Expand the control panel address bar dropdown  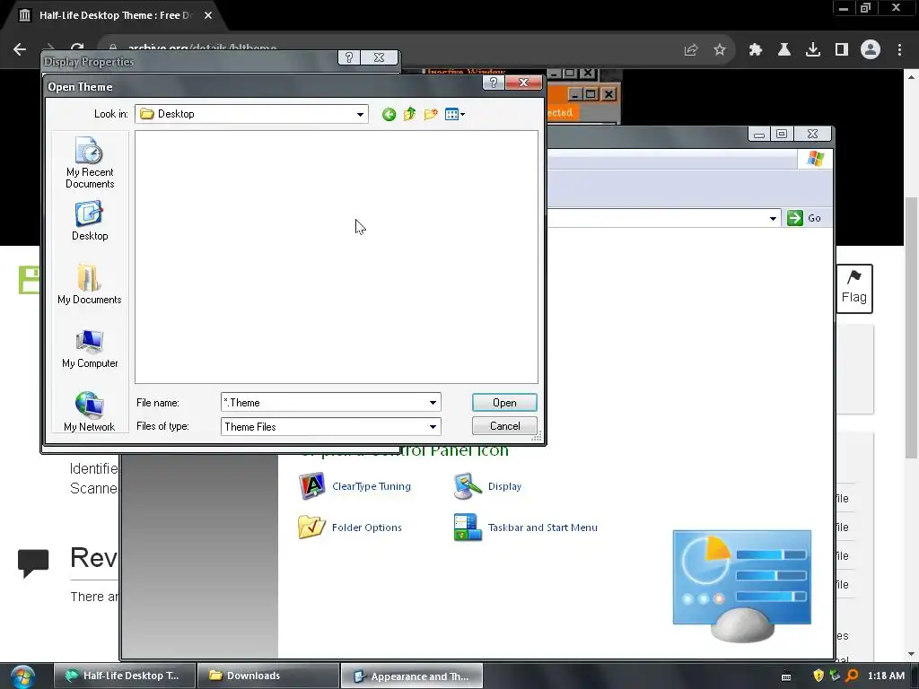tap(773, 218)
